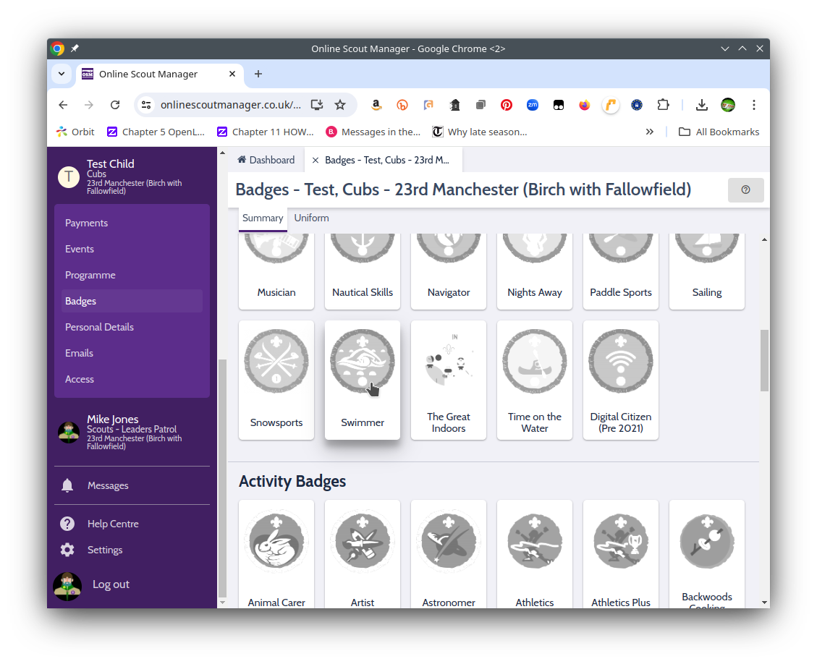The height and width of the screenshot is (664, 817).
Task: Expand the Chrome tab search dropdown
Action: [62, 74]
